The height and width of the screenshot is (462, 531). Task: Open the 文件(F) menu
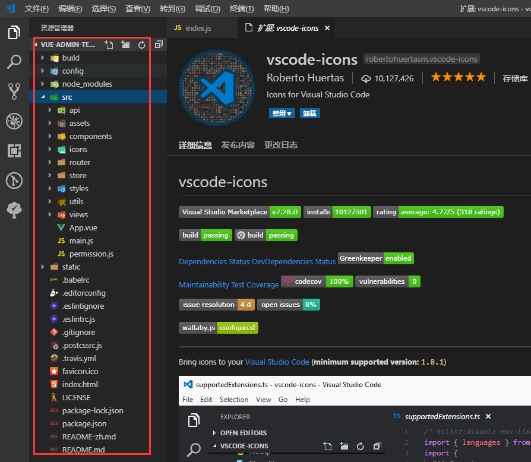tap(37, 8)
